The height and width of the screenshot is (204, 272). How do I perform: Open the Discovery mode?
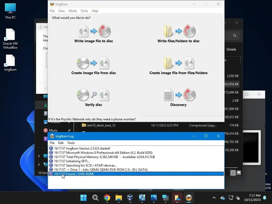[x=178, y=98]
